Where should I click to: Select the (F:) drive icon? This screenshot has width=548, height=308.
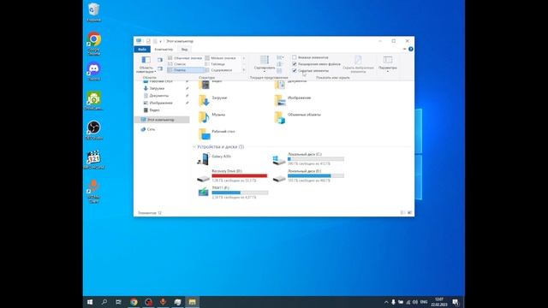[x=204, y=192]
